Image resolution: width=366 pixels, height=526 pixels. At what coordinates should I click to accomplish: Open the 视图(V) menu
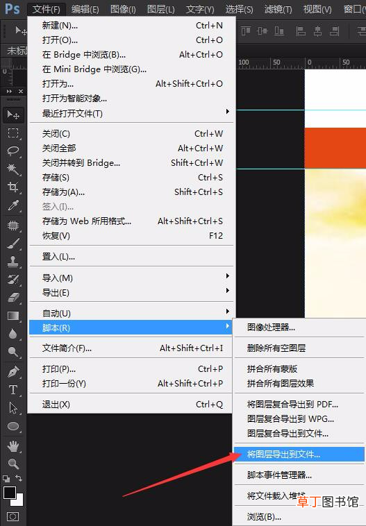point(317,10)
